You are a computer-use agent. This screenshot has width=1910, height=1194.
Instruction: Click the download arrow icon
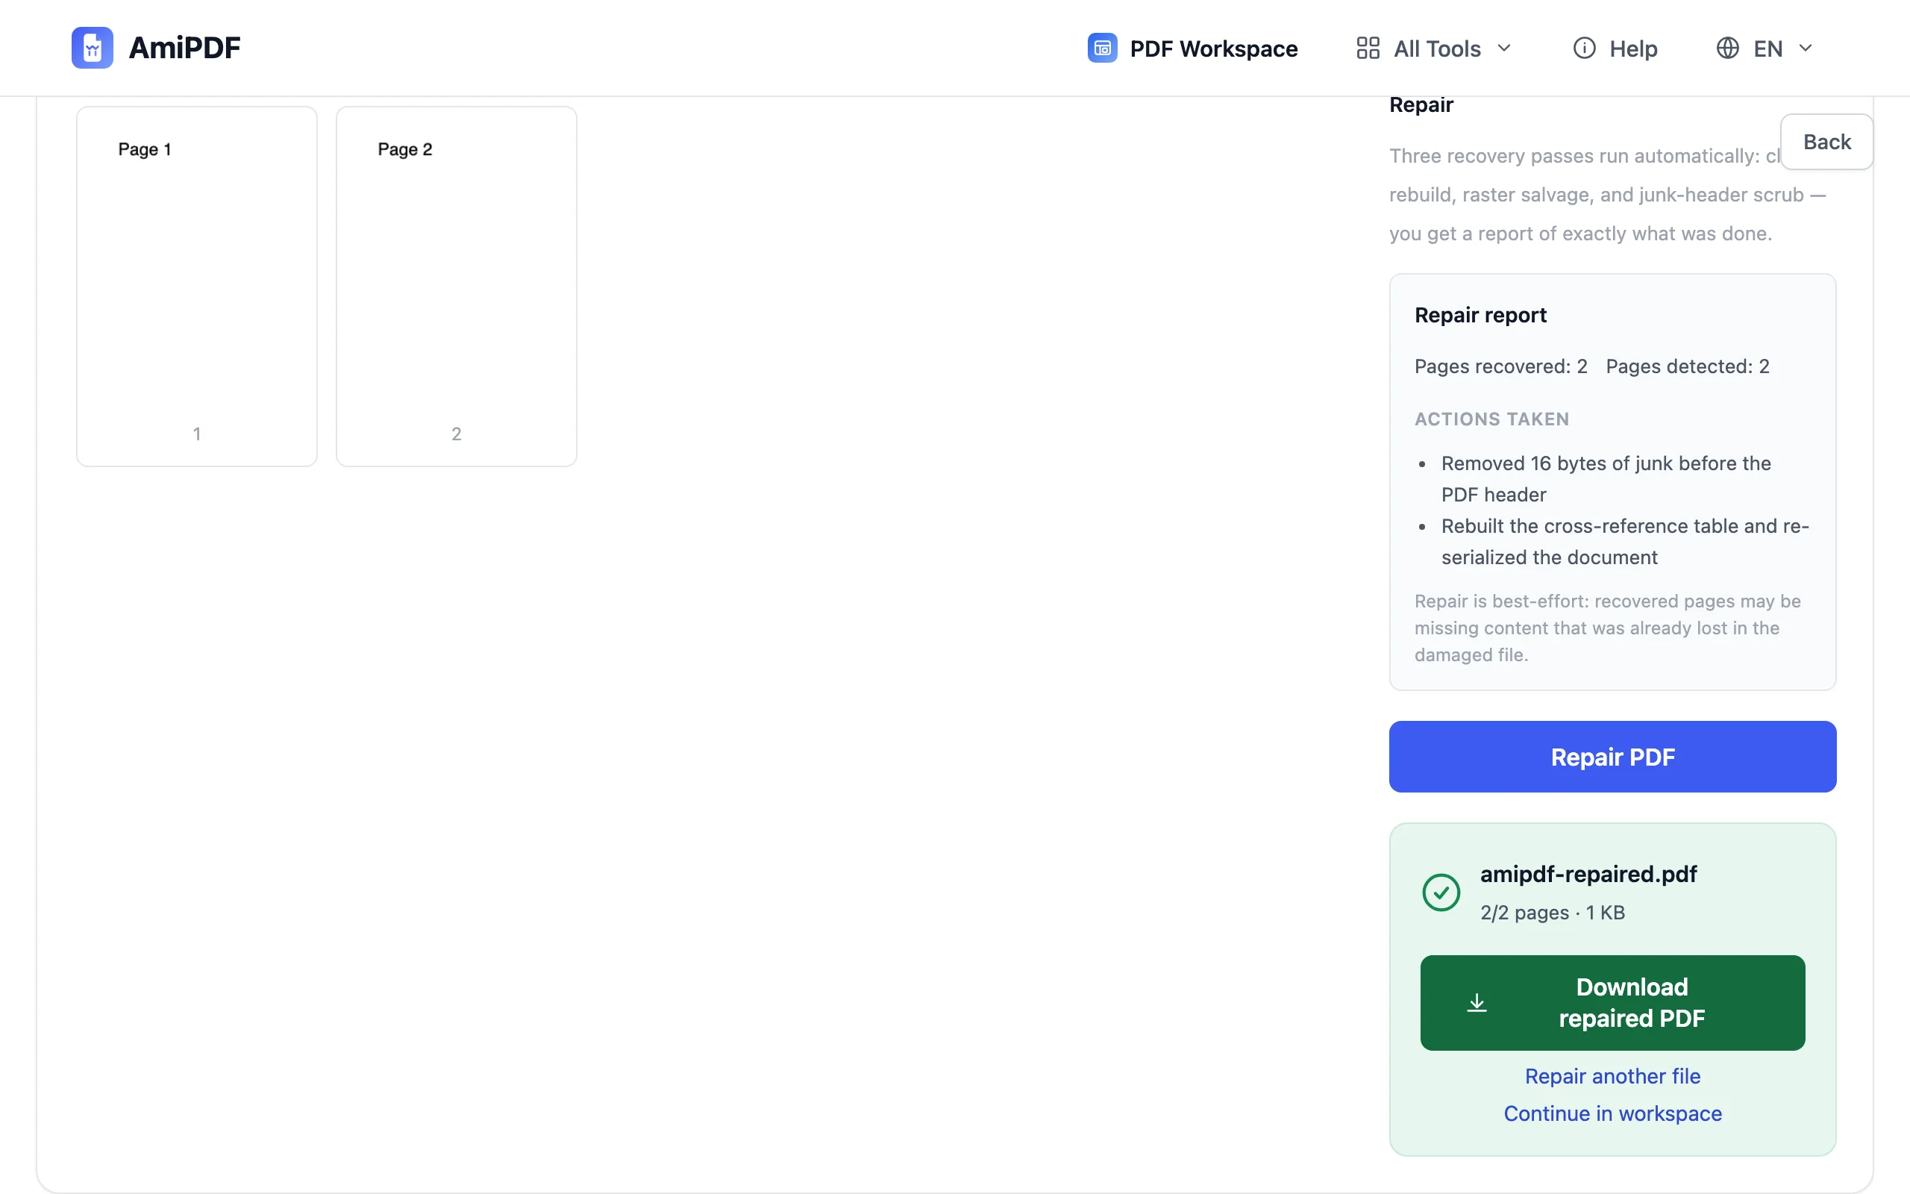[1477, 1003]
